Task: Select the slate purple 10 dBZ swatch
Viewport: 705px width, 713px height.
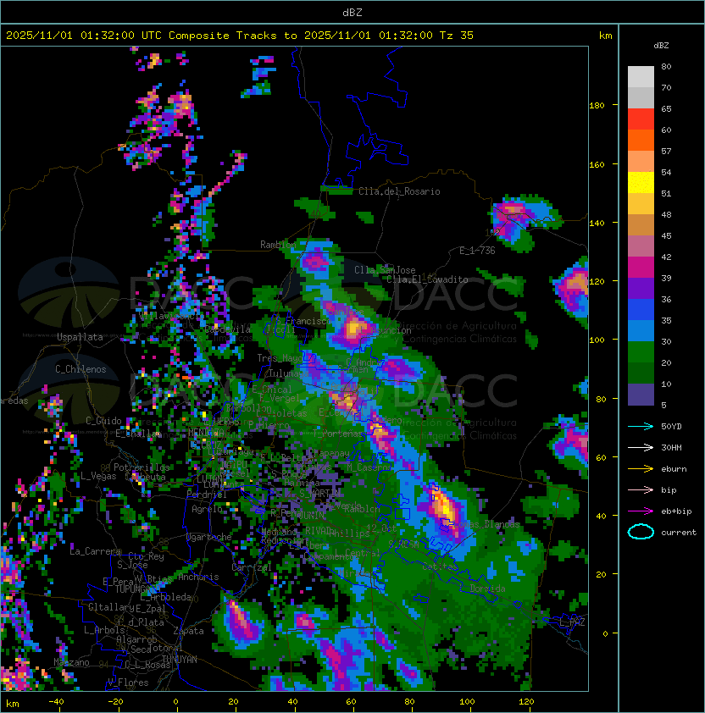Action: [x=641, y=395]
